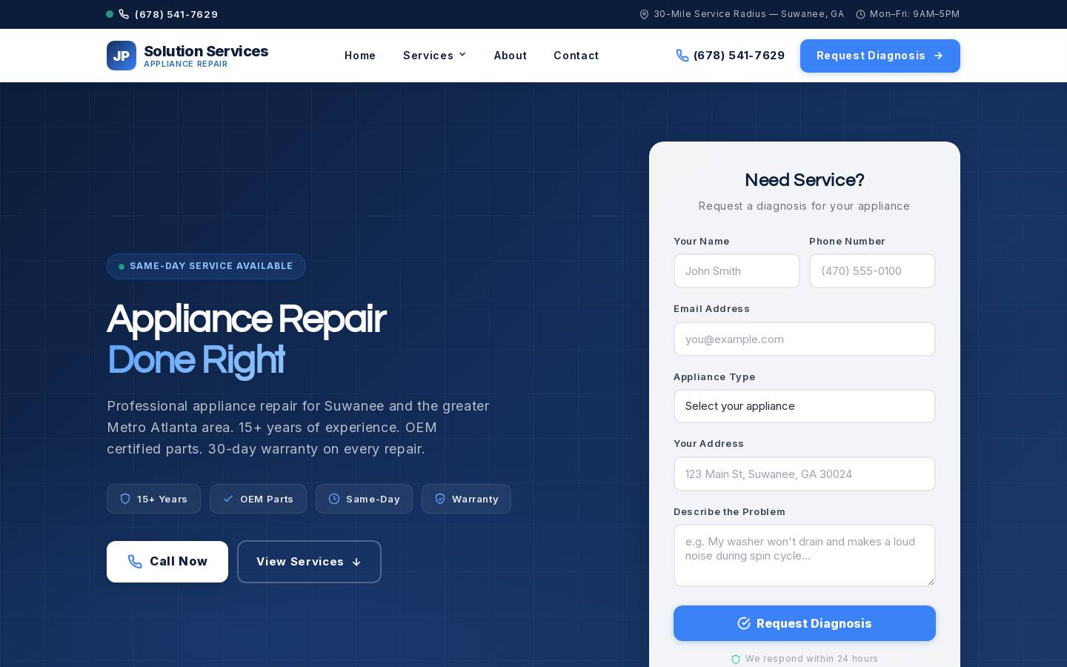Submit the form with Request Diagnosis
Image resolution: width=1067 pixels, height=667 pixels.
(x=805, y=623)
